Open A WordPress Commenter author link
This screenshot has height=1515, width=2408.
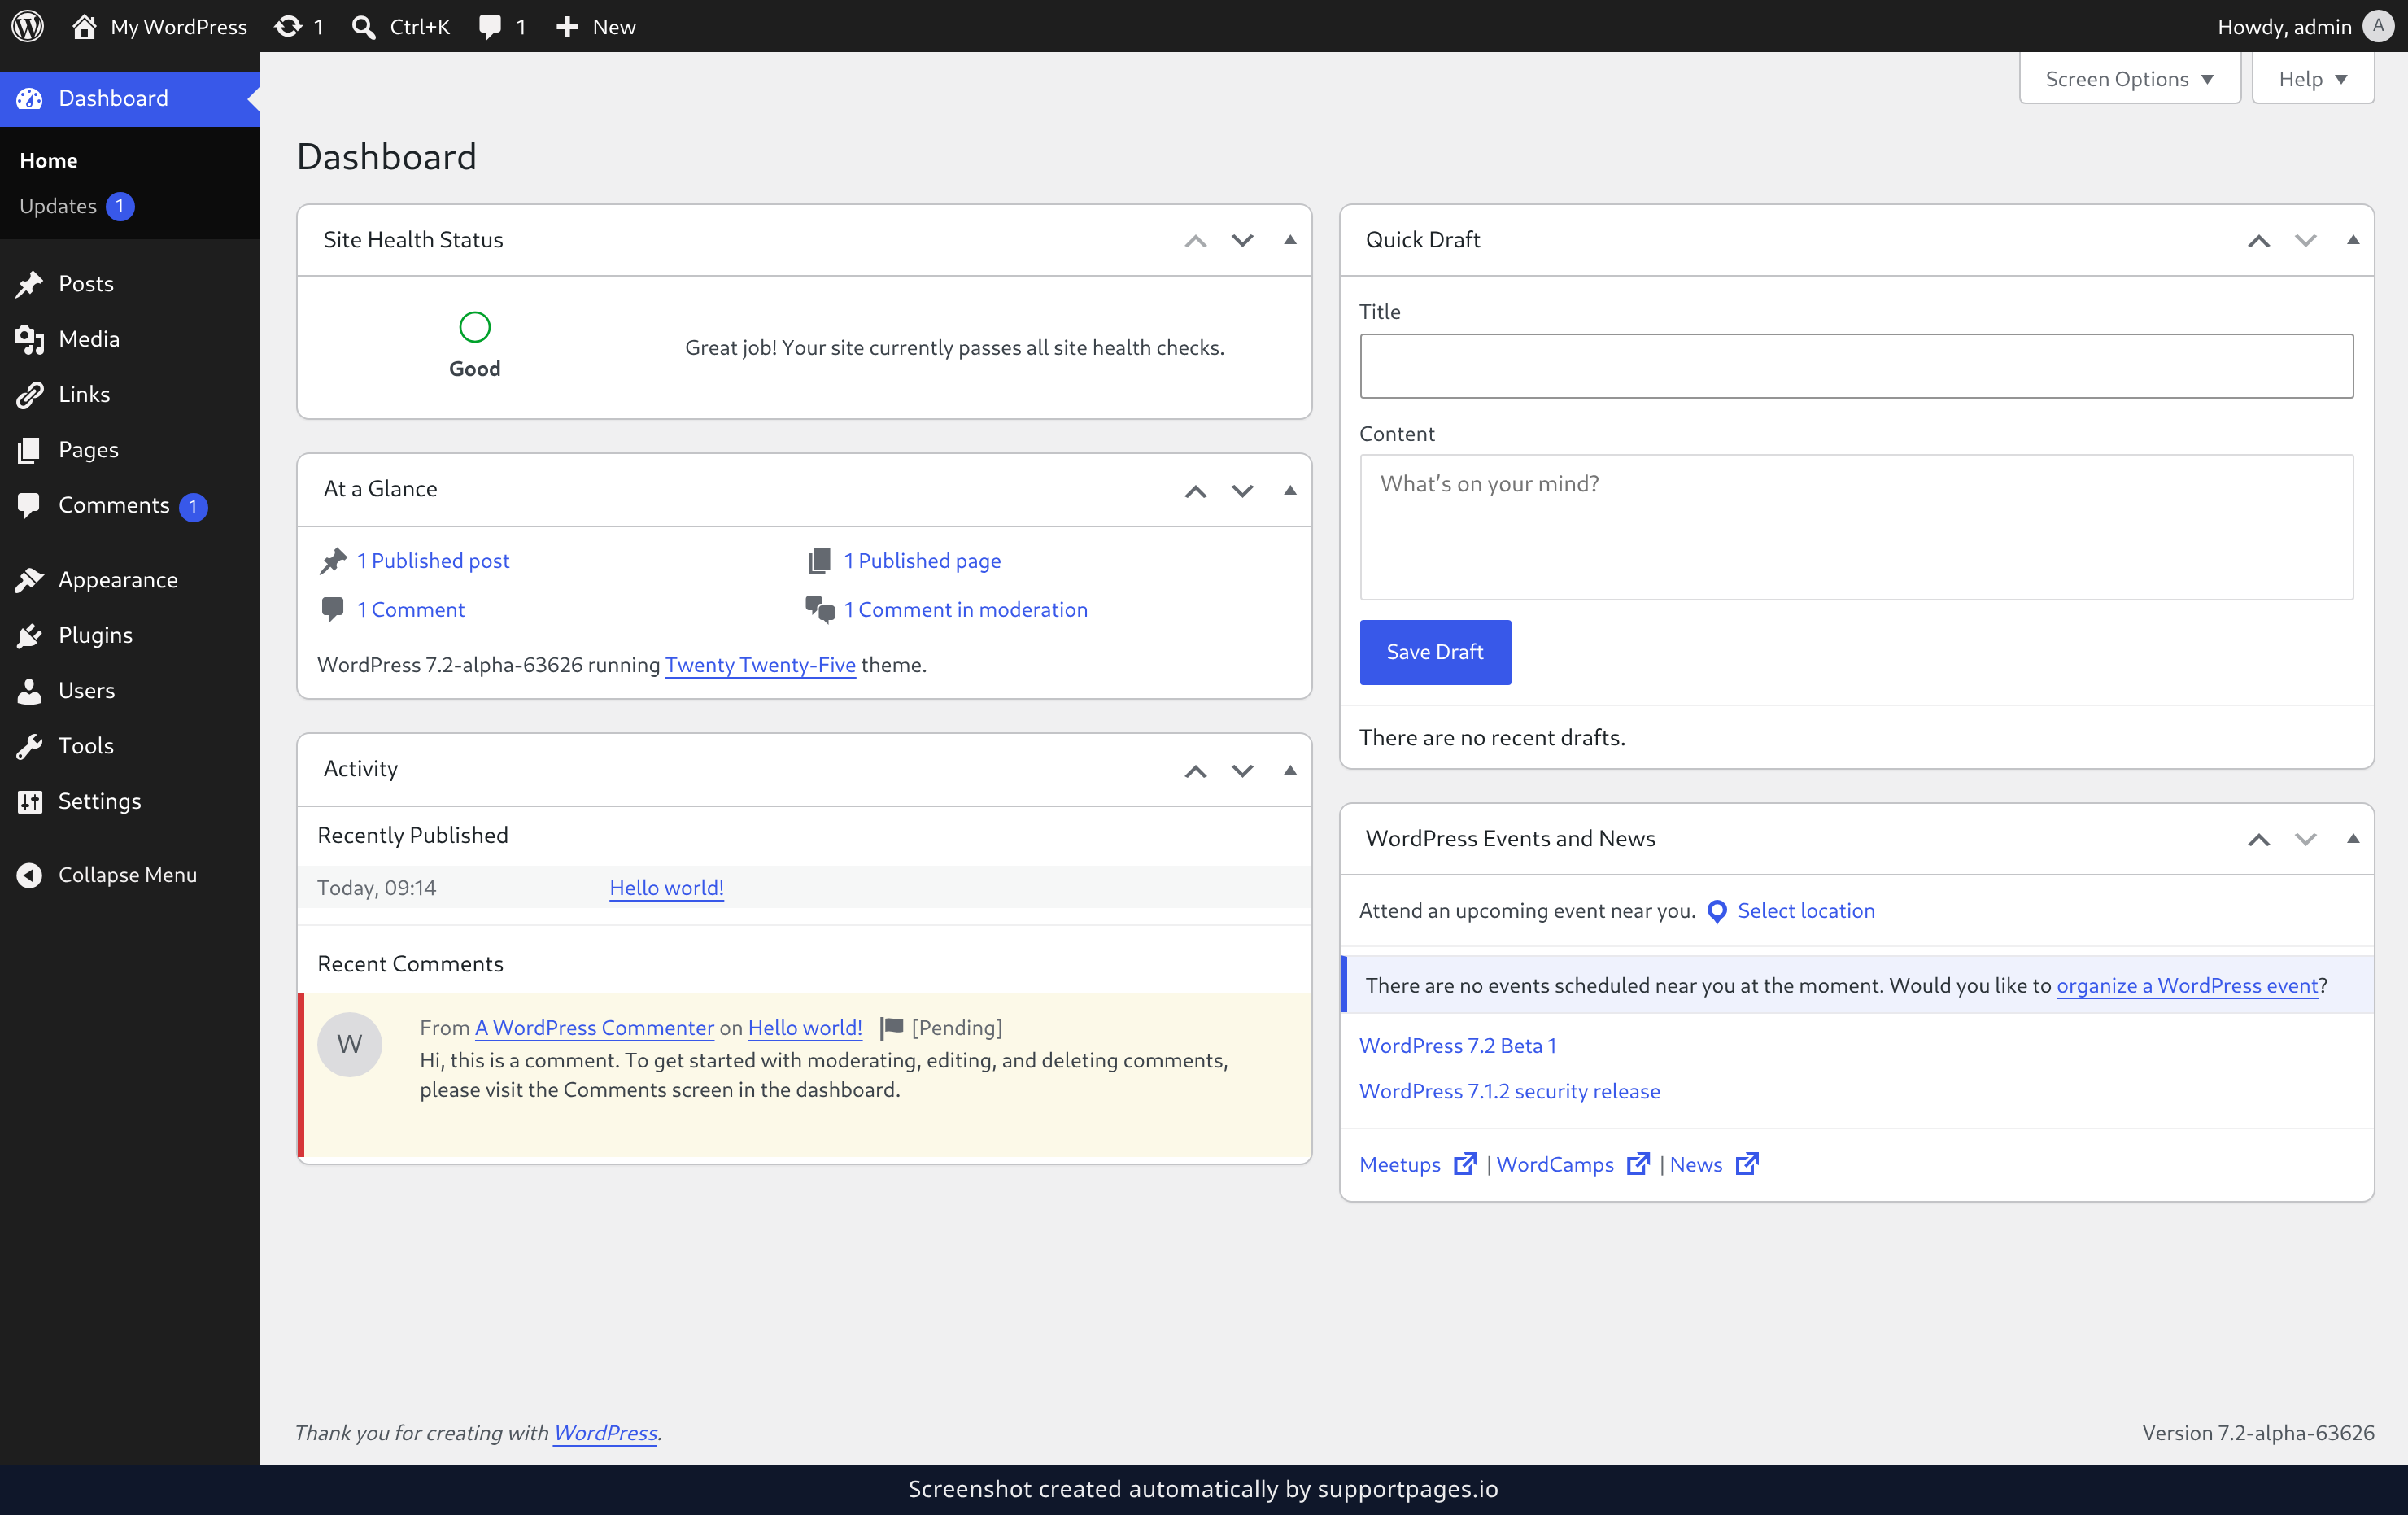click(x=594, y=1028)
